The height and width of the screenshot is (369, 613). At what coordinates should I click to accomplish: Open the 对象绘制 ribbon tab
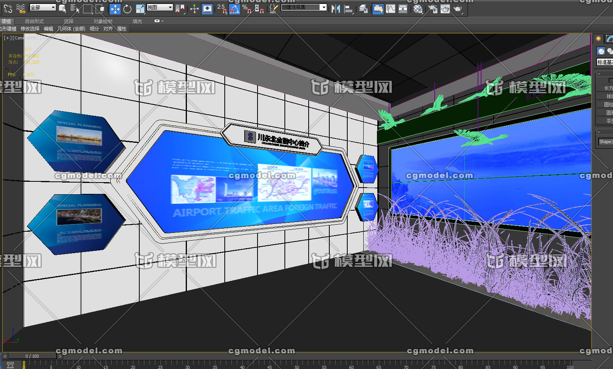click(103, 21)
